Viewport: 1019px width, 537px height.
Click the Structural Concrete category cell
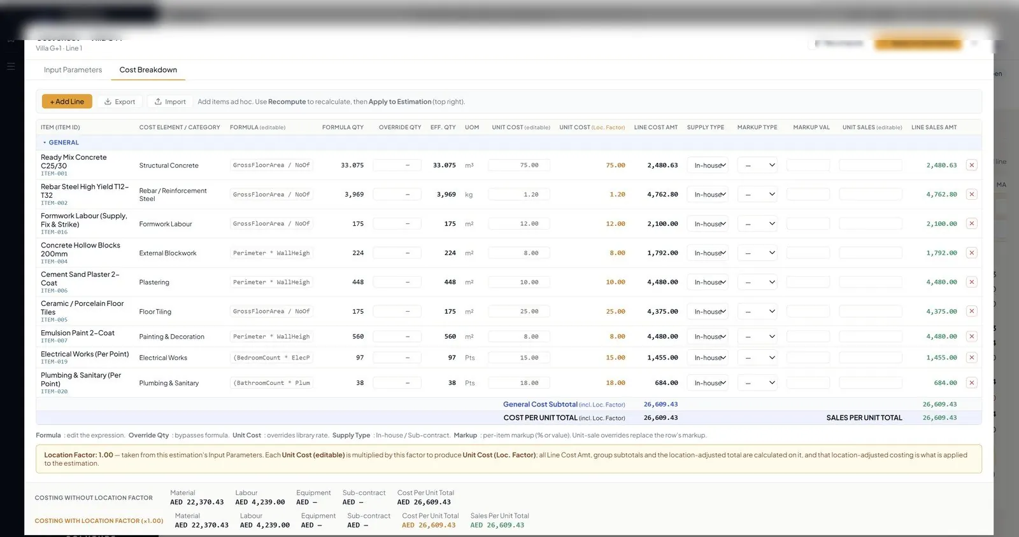tap(169, 165)
